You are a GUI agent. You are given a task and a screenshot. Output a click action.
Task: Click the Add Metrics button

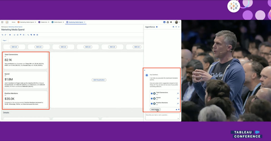click(155, 109)
